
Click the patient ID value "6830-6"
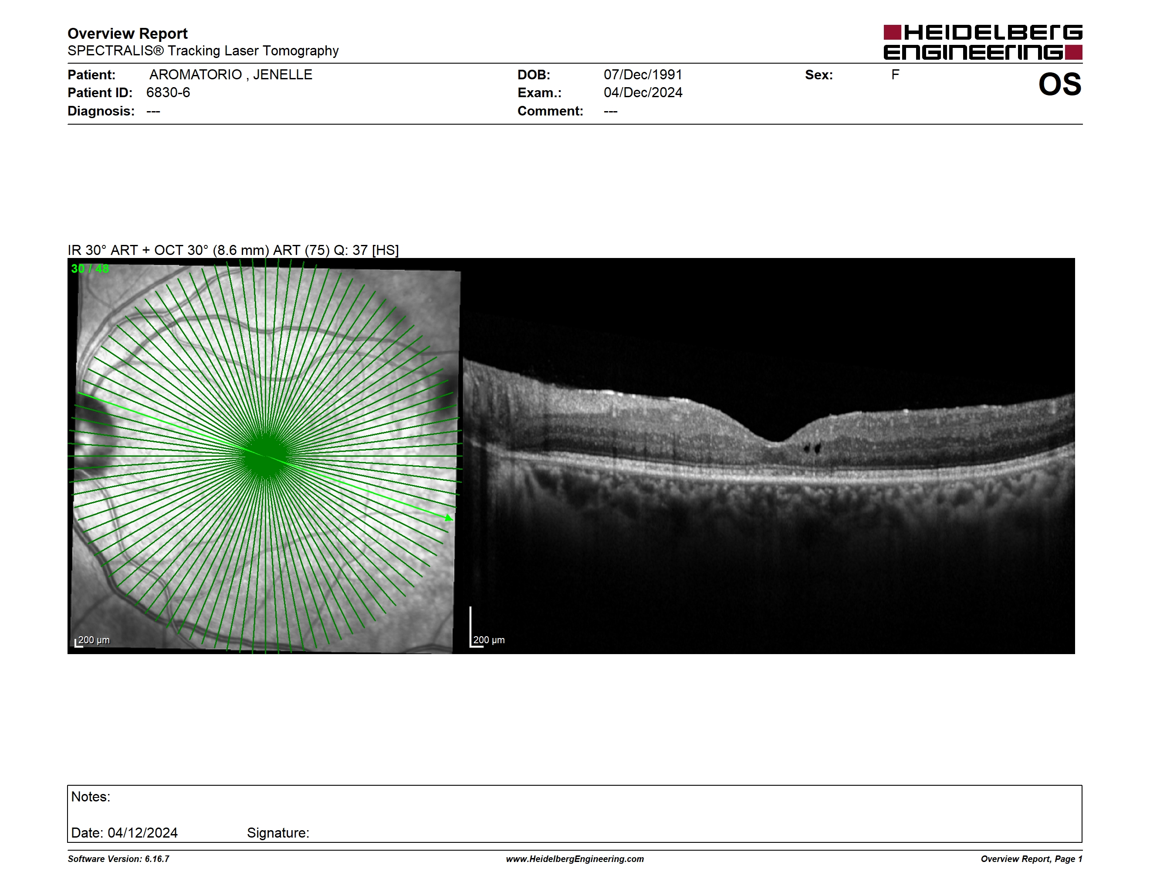168,93
